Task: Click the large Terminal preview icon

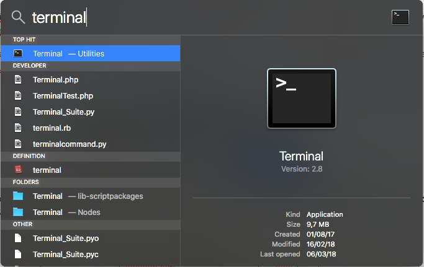Action: click(302, 98)
